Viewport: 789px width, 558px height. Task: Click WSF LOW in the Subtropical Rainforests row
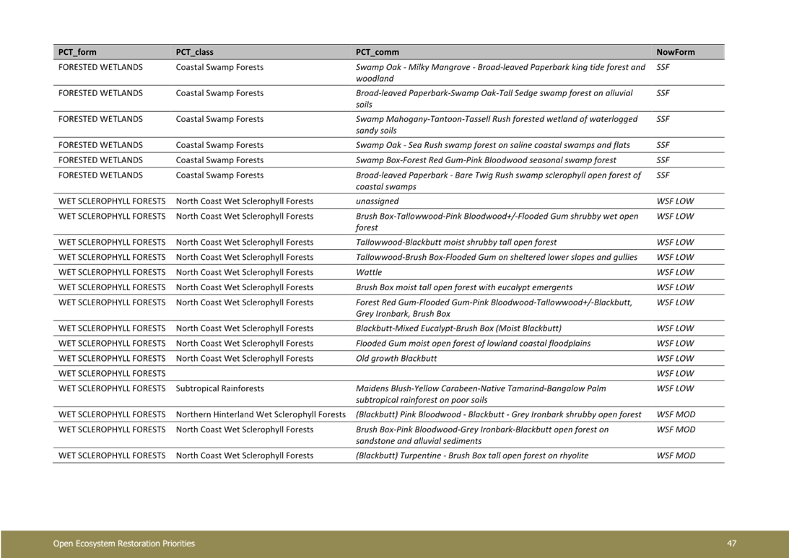[675, 388]
